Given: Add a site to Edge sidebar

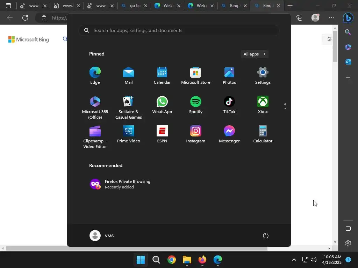Looking at the screenshot, I should [348, 78].
